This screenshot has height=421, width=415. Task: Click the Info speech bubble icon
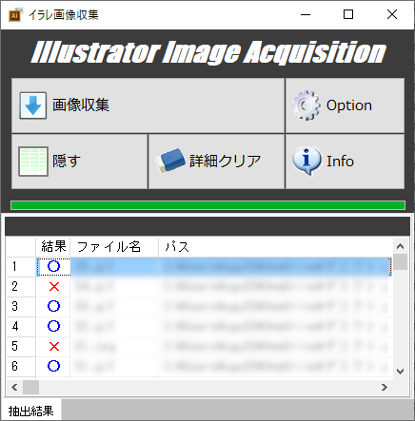(x=306, y=162)
